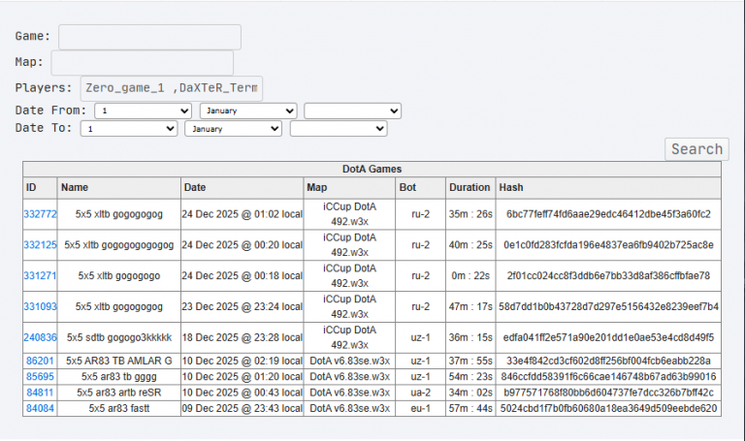Open game ID 332125 link
This screenshot has height=441, width=745.
[40, 245]
